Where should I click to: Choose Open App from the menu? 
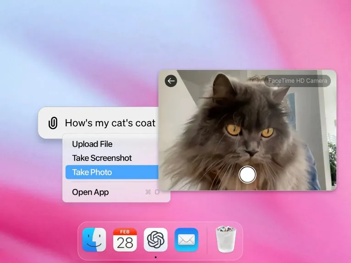click(90, 192)
